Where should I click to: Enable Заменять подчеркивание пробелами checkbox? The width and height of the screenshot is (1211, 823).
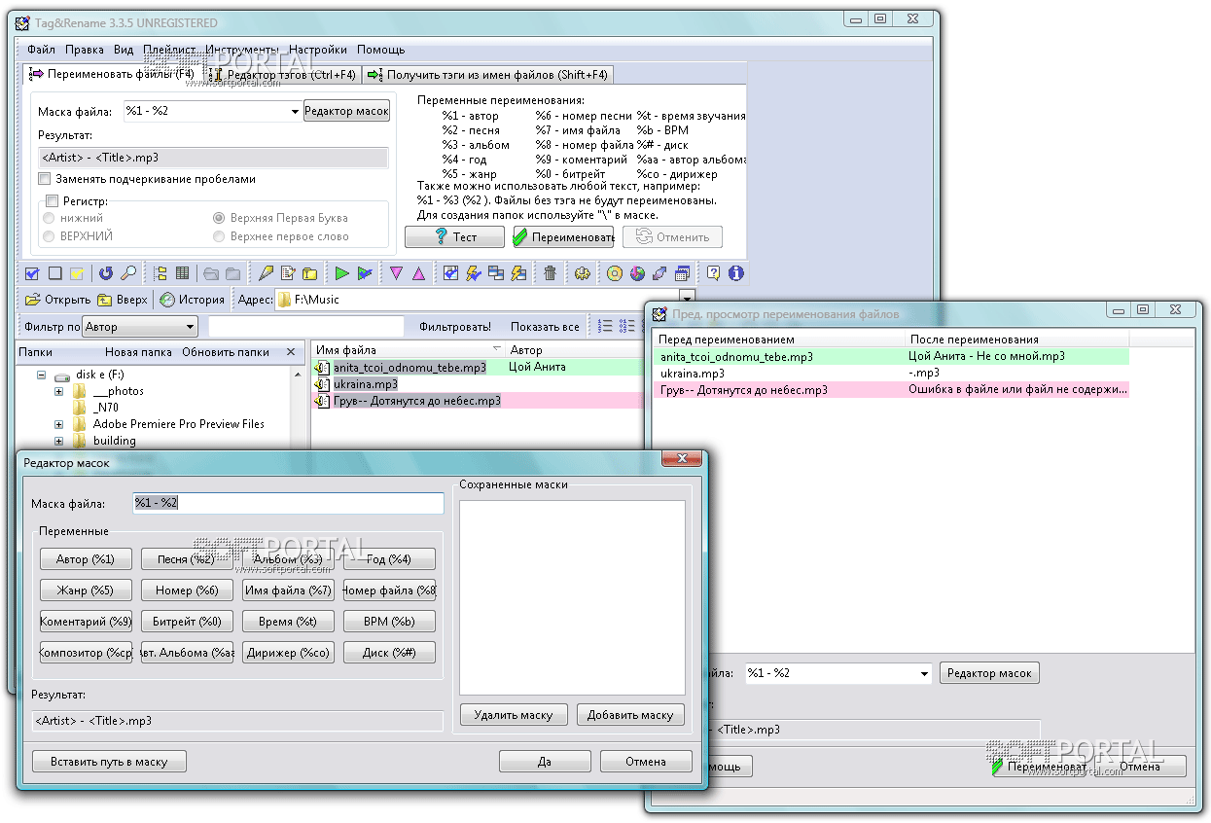tap(45, 179)
